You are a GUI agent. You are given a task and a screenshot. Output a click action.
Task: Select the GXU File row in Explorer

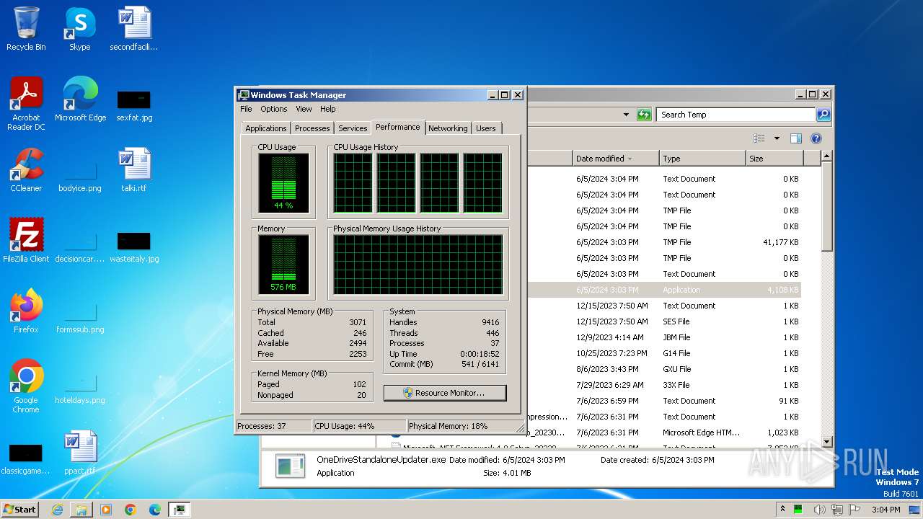coord(664,369)
